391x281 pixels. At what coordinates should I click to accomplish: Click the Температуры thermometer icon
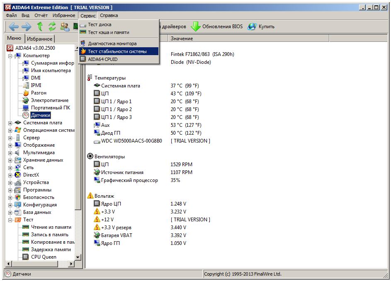click(x=90, y=78)
